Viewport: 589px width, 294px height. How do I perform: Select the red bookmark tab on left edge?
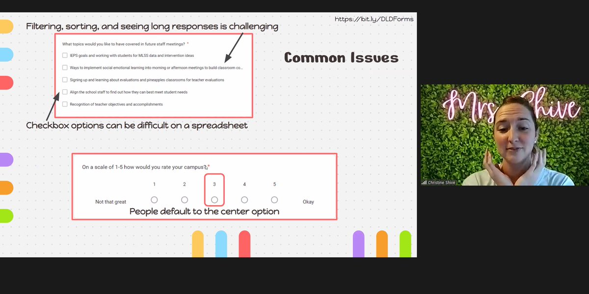coord(6,82)
